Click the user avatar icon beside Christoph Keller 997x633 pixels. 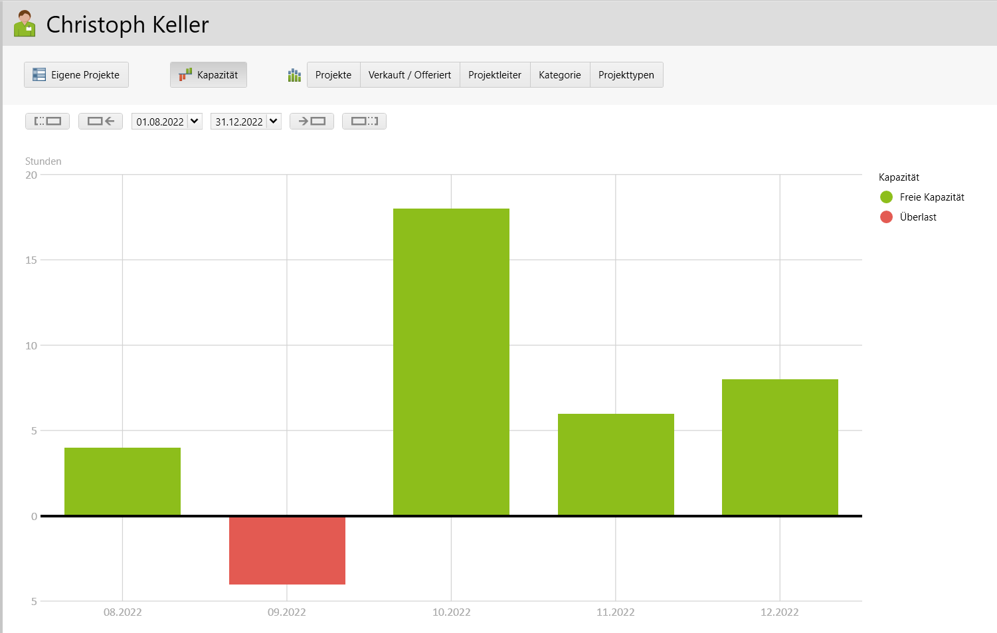click(25, 24)
